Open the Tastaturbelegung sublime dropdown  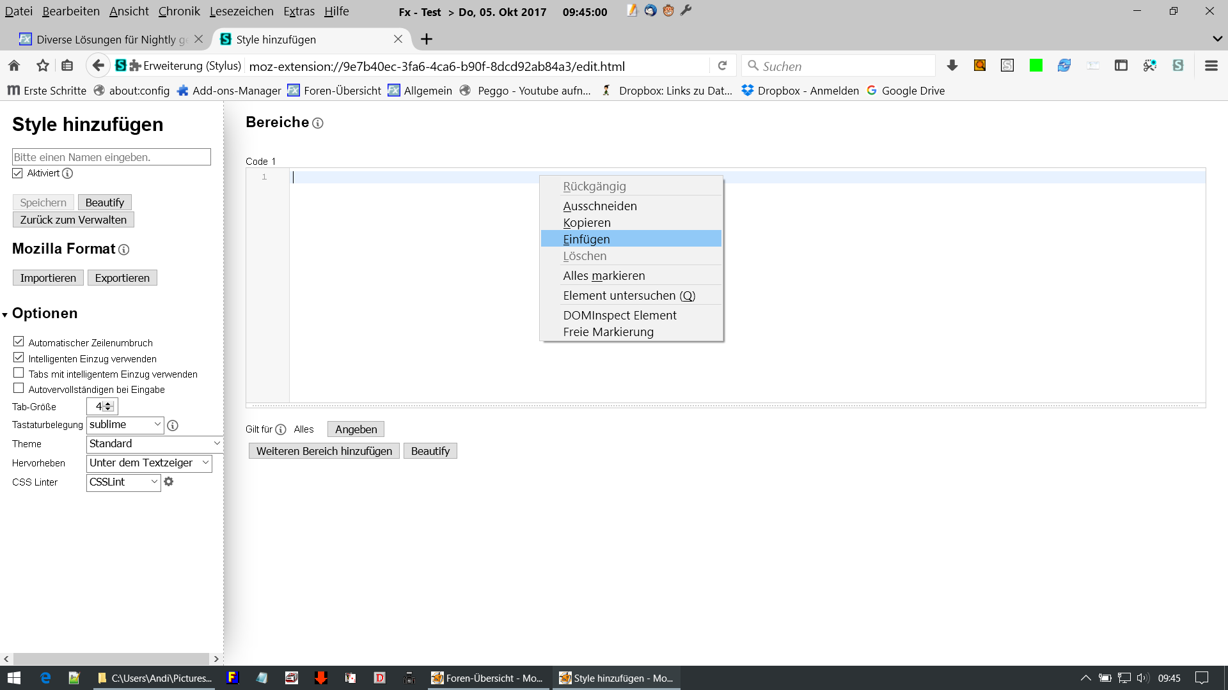[125, 425]
